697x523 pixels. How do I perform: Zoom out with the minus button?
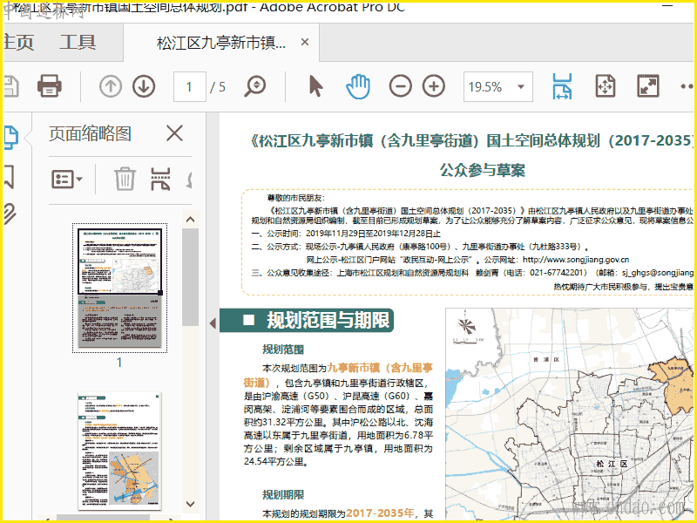point(400,86)
